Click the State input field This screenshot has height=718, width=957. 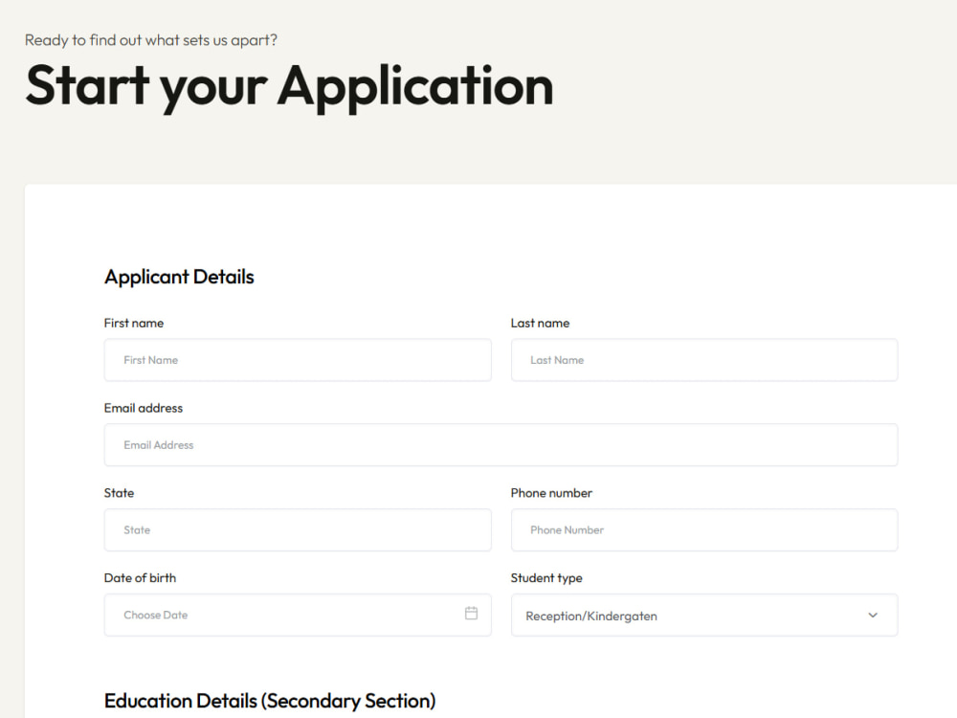(298, 530)
